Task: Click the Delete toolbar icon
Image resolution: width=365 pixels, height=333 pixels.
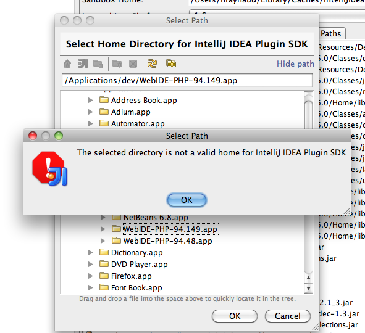Action: click(x=133, y=64)
